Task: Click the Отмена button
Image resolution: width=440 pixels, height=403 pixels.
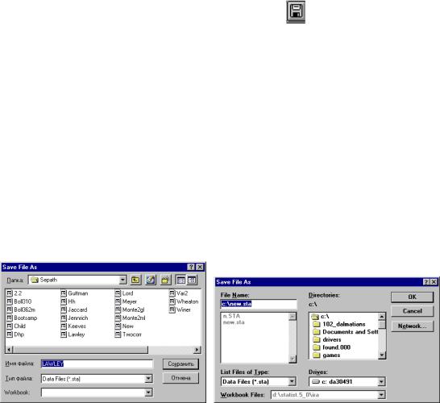Action: (x=181, y=378)
